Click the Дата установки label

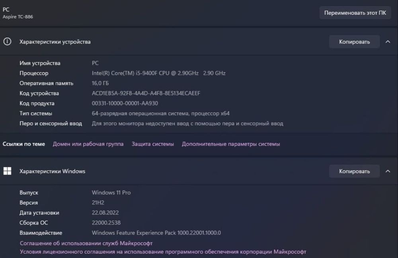(x=39, y=213)
